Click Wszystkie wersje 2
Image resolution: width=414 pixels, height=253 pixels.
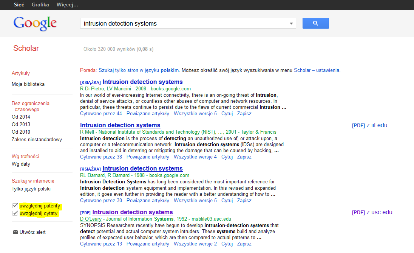[195, 244]
